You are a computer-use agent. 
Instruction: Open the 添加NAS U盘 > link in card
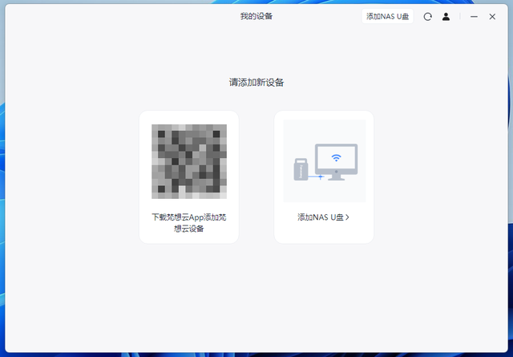point(323,217)
